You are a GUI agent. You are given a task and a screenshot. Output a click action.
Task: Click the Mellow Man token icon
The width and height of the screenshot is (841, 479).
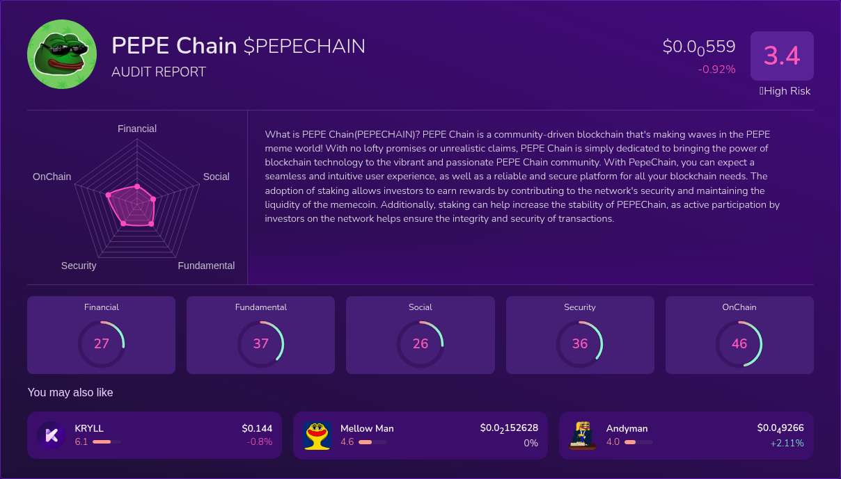(x=317, y=435)
